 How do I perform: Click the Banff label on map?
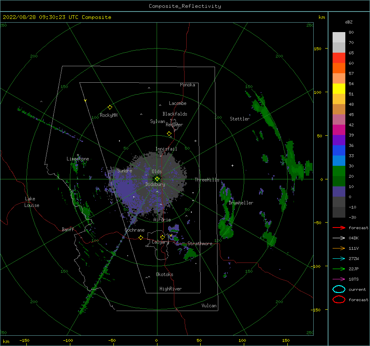coord(68,229)
